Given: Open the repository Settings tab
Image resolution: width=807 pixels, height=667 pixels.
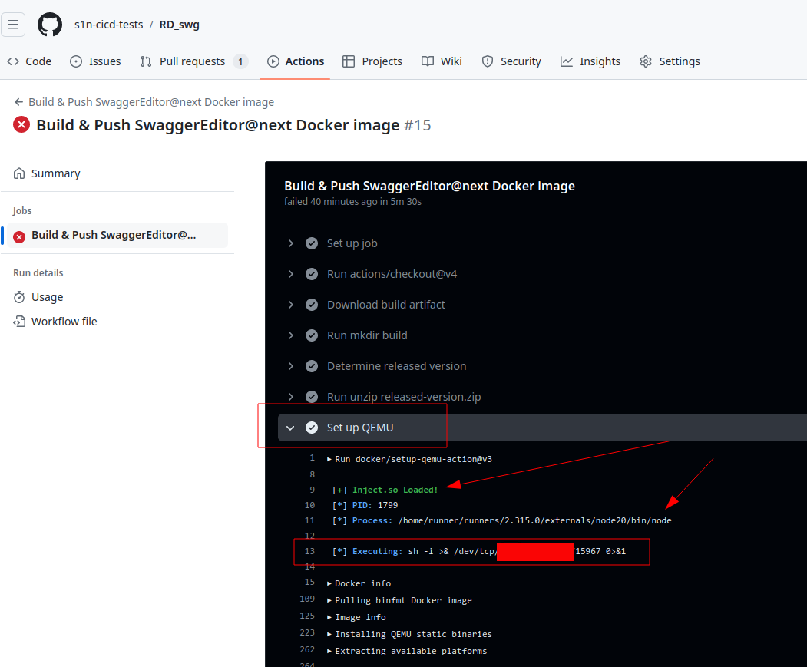Looking at the screenshot, I should 670,61.
